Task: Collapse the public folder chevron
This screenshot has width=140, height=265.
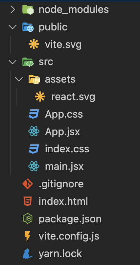Action: [x=13, y=27]
